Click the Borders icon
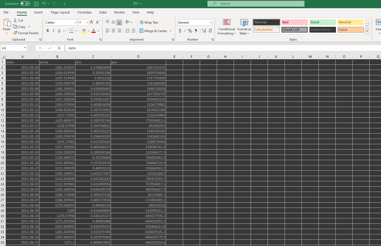The width and height of the screenshot is (381, 246). tap(71, 31)
